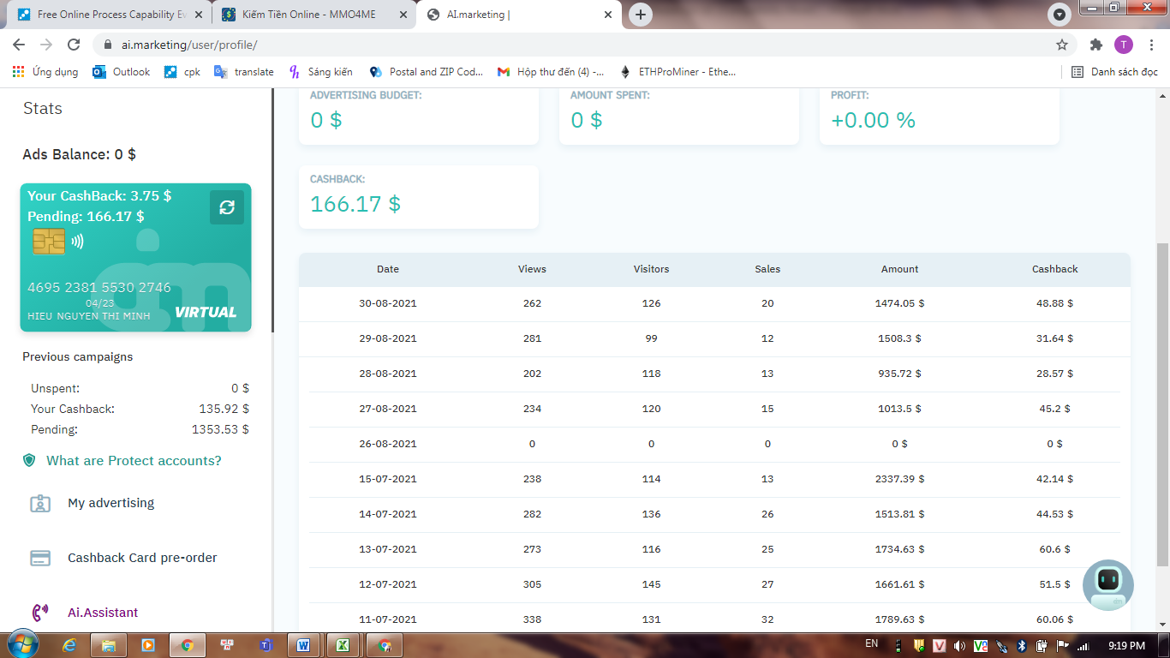Click the VNC tray icon
The image size is (1170, 658).
tap(980, 646)
